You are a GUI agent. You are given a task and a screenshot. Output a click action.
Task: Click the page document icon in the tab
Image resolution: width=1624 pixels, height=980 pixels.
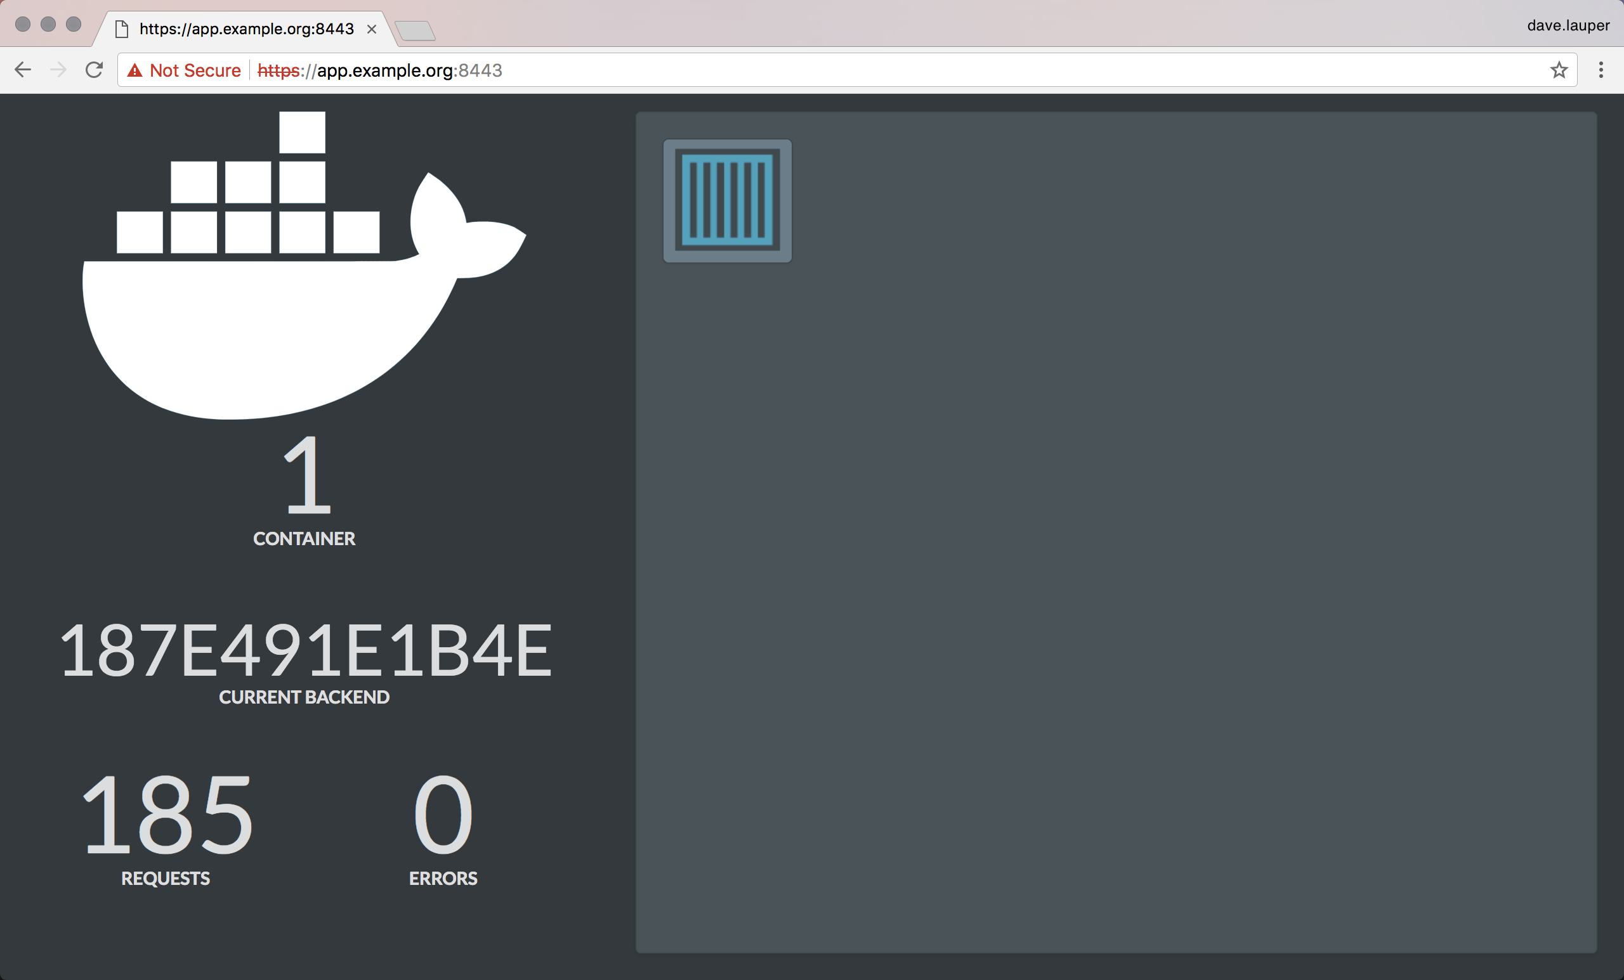[121, 29]
